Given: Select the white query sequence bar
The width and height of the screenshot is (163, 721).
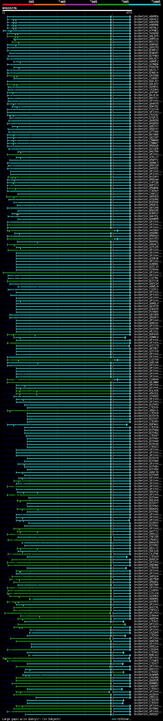Looking at the screenshot, I should pos(67,11).
